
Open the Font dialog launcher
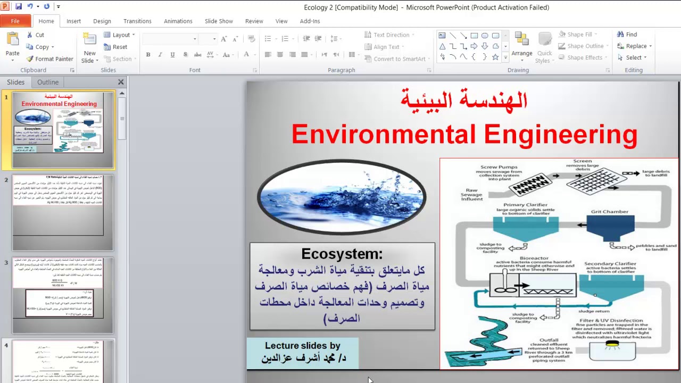point(255,70)
